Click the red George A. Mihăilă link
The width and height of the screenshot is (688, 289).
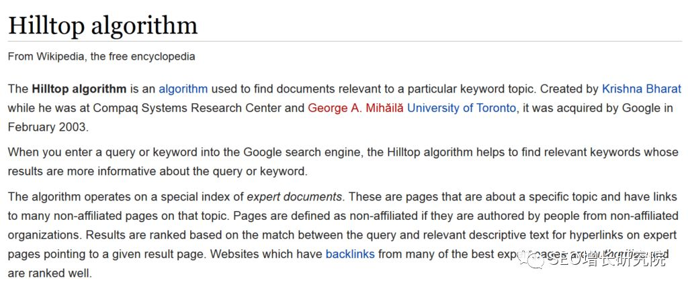355,107
